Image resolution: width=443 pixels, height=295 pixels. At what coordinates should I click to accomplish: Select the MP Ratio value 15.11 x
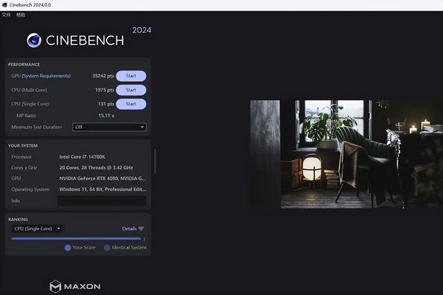(106, 116)
